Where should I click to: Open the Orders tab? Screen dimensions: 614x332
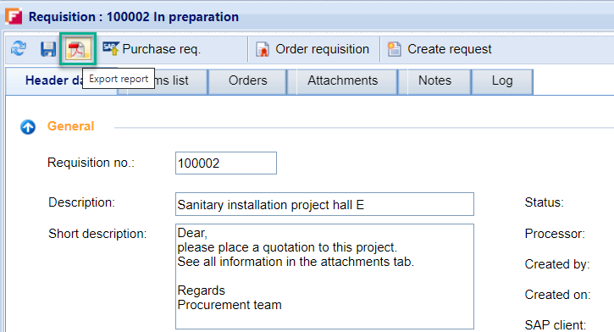click(247, 81)
